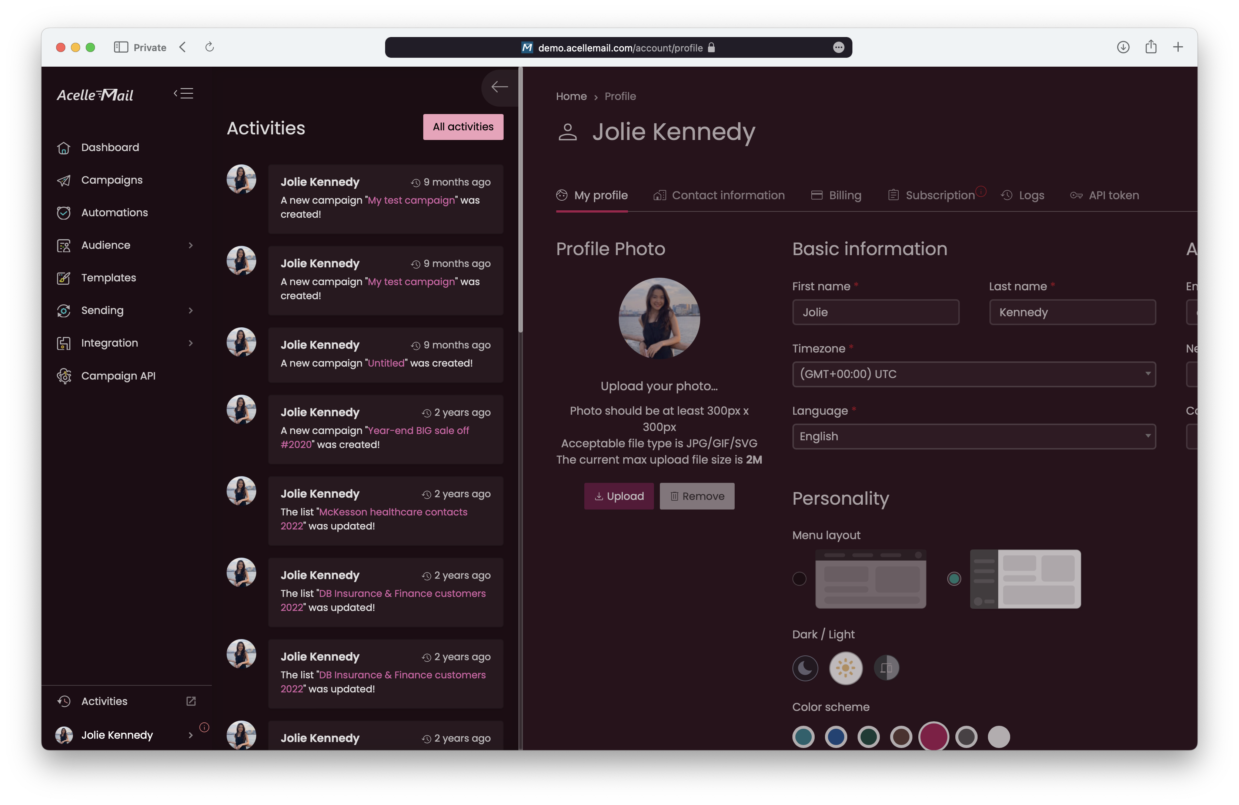The image size is (1239, 805).
Task: Open Campaign API in the sidebar
Action: tap(118, 376)
